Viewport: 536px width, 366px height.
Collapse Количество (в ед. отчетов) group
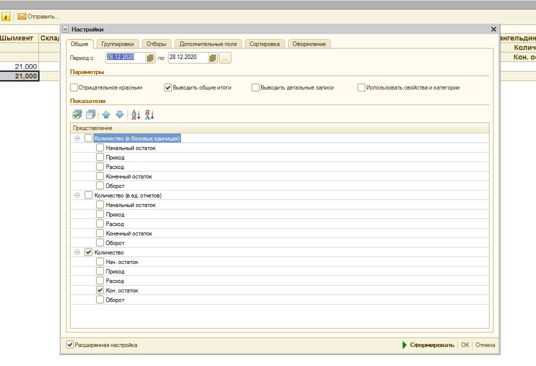point(77,195)
